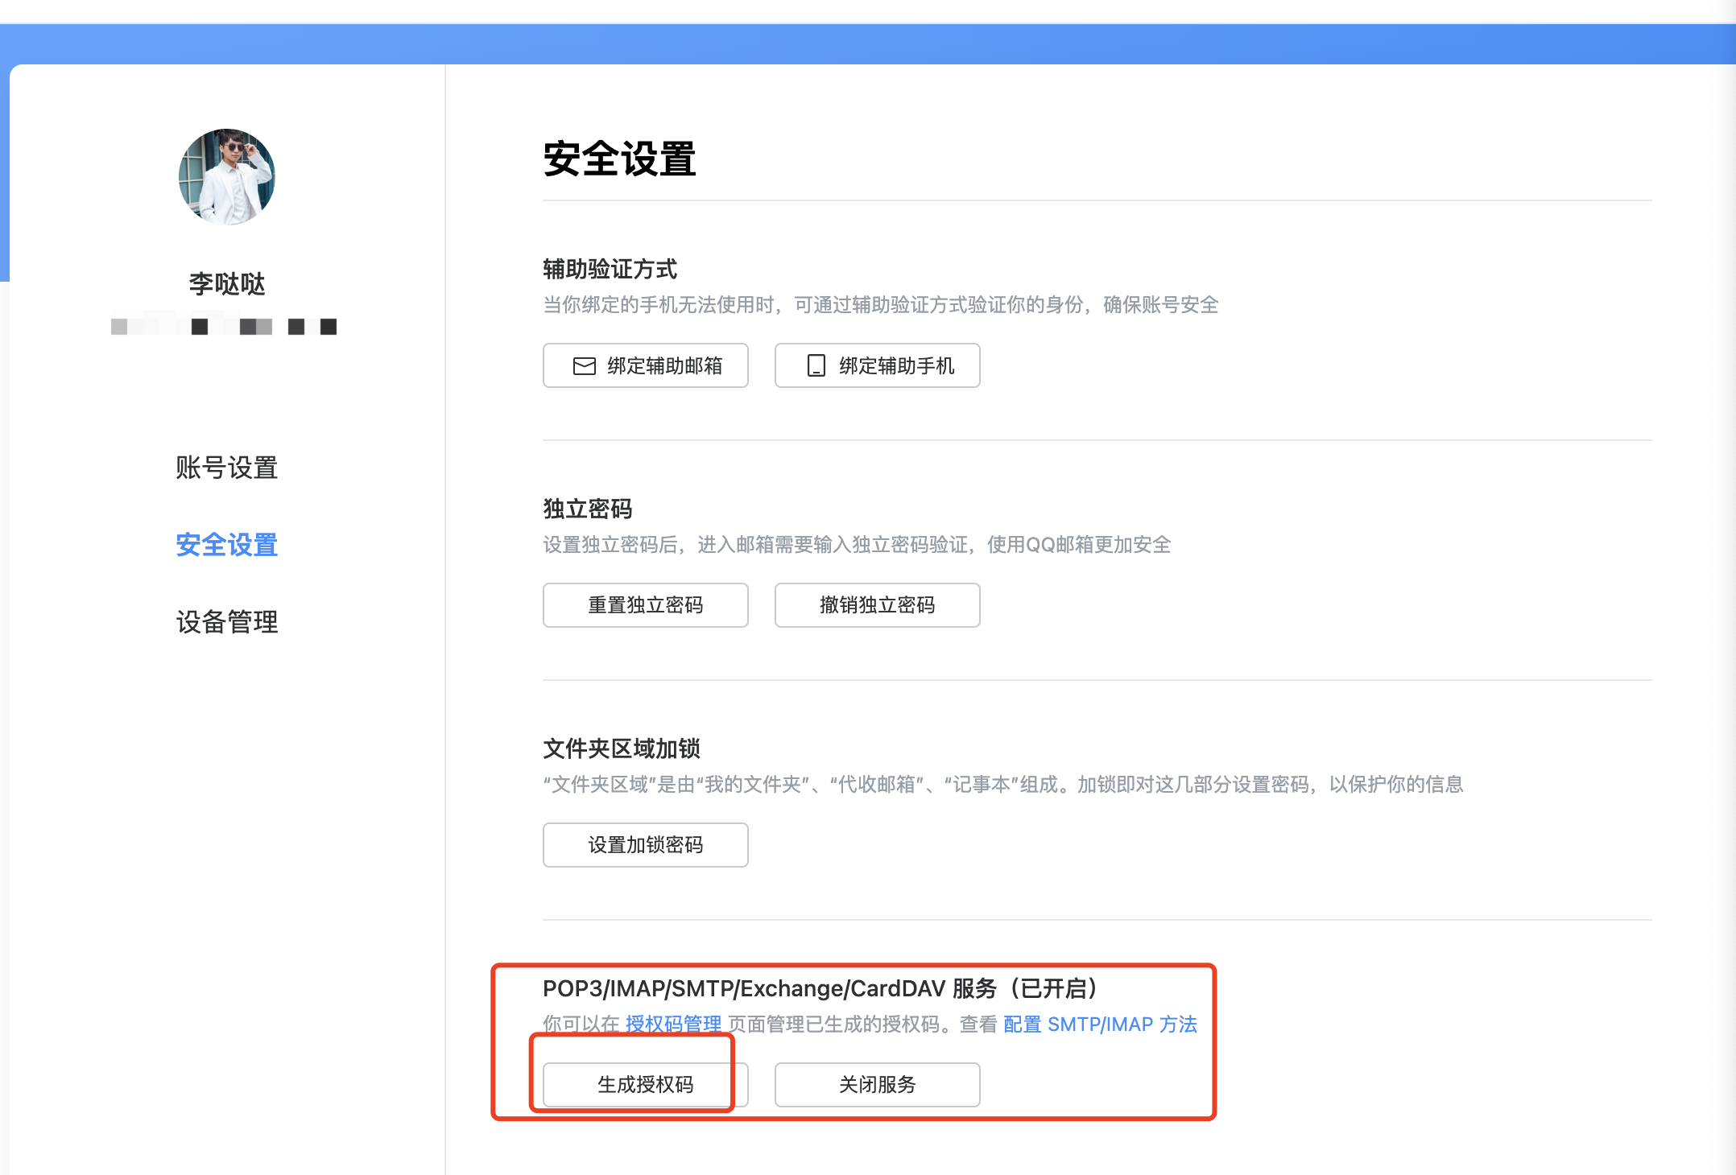Click the POP3/IMAP/SMTP service section heading

[820, 988]
